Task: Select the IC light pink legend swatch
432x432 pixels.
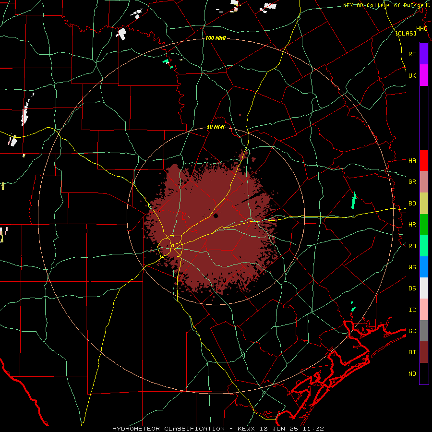Action: click(x=424, y=310)
